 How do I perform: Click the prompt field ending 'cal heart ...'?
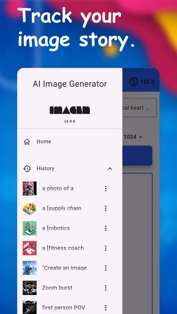[x=140, y=108]
